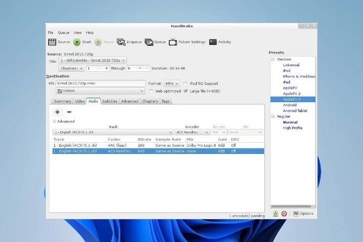This screenshot has width=363, height=242.
Task: Open the Encoder AC3 Passthru dropdown
Action: (192, 132)
